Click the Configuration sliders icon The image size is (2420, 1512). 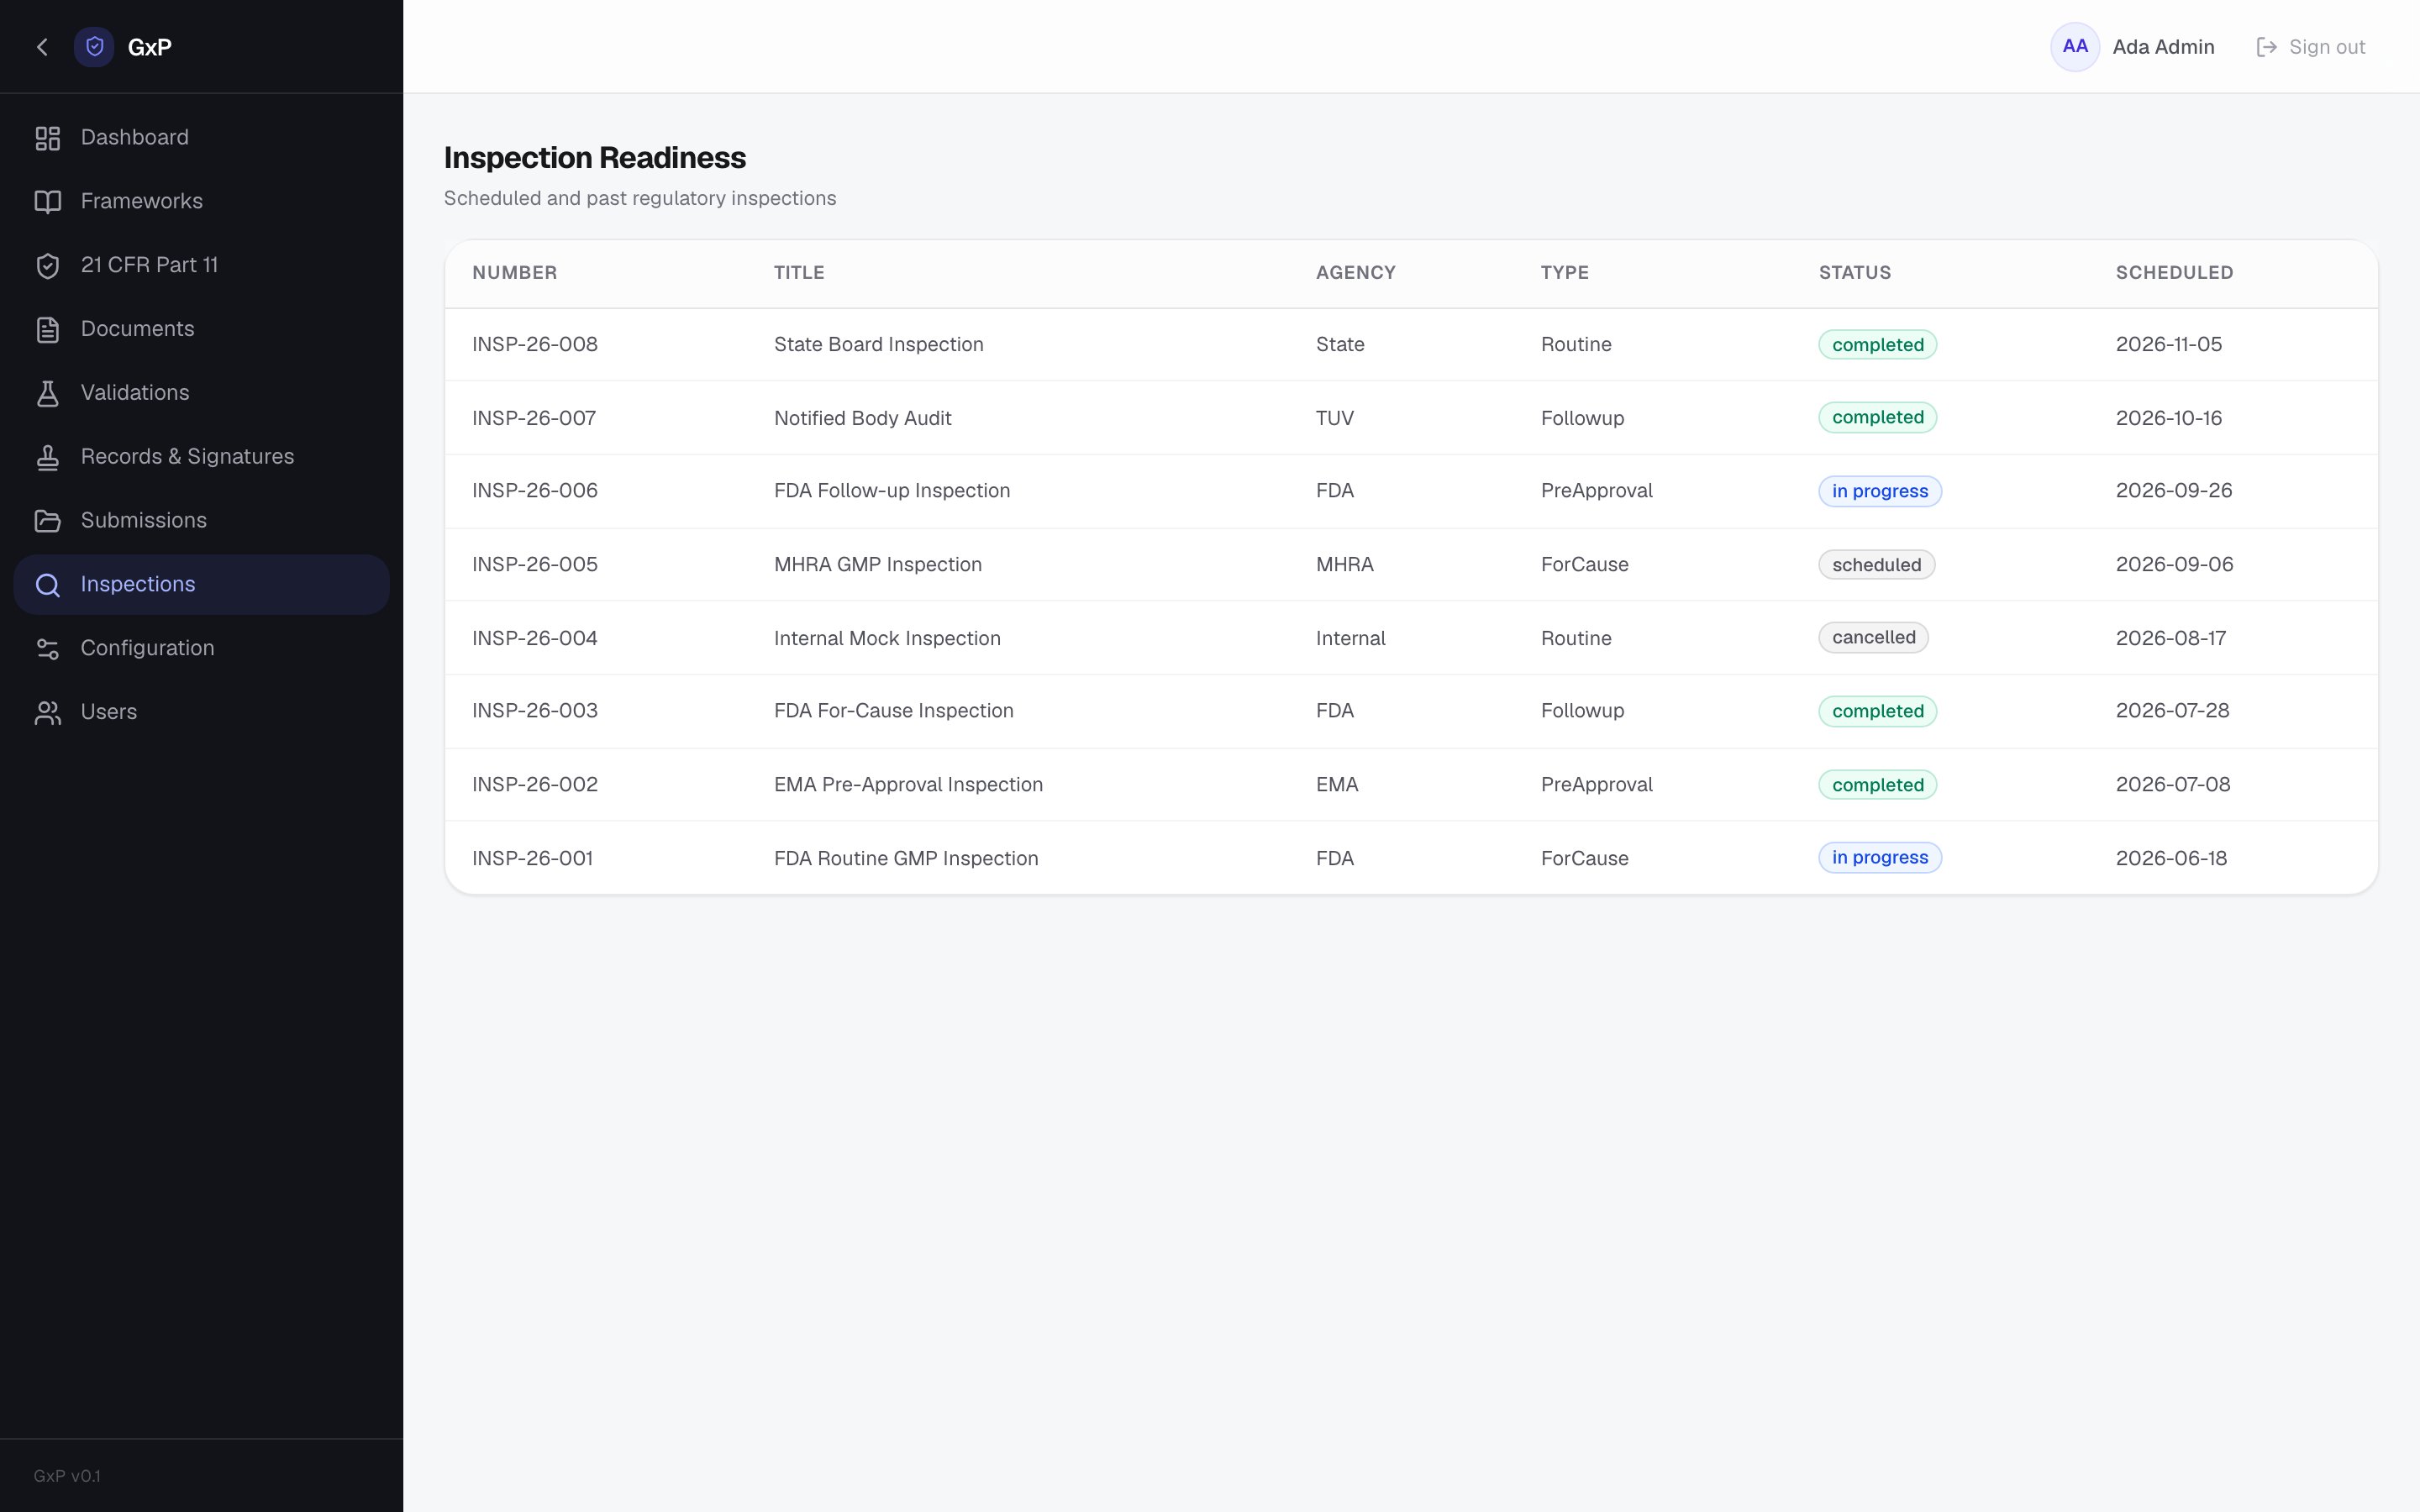(x=48, y=649)
